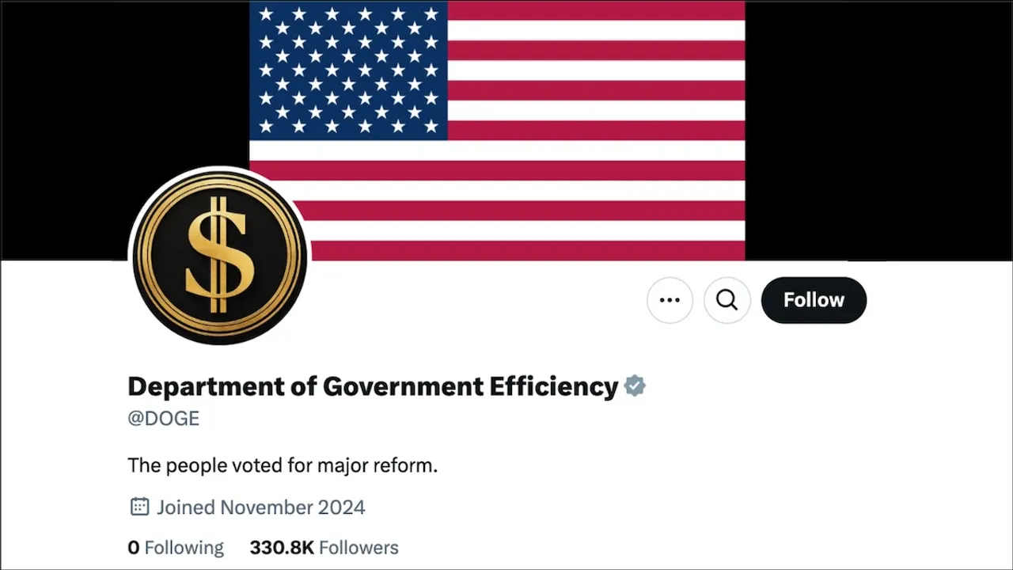Click the verified checkmark badge
This screenshot has width=1013, height=570.
click(x=635, y=386)
